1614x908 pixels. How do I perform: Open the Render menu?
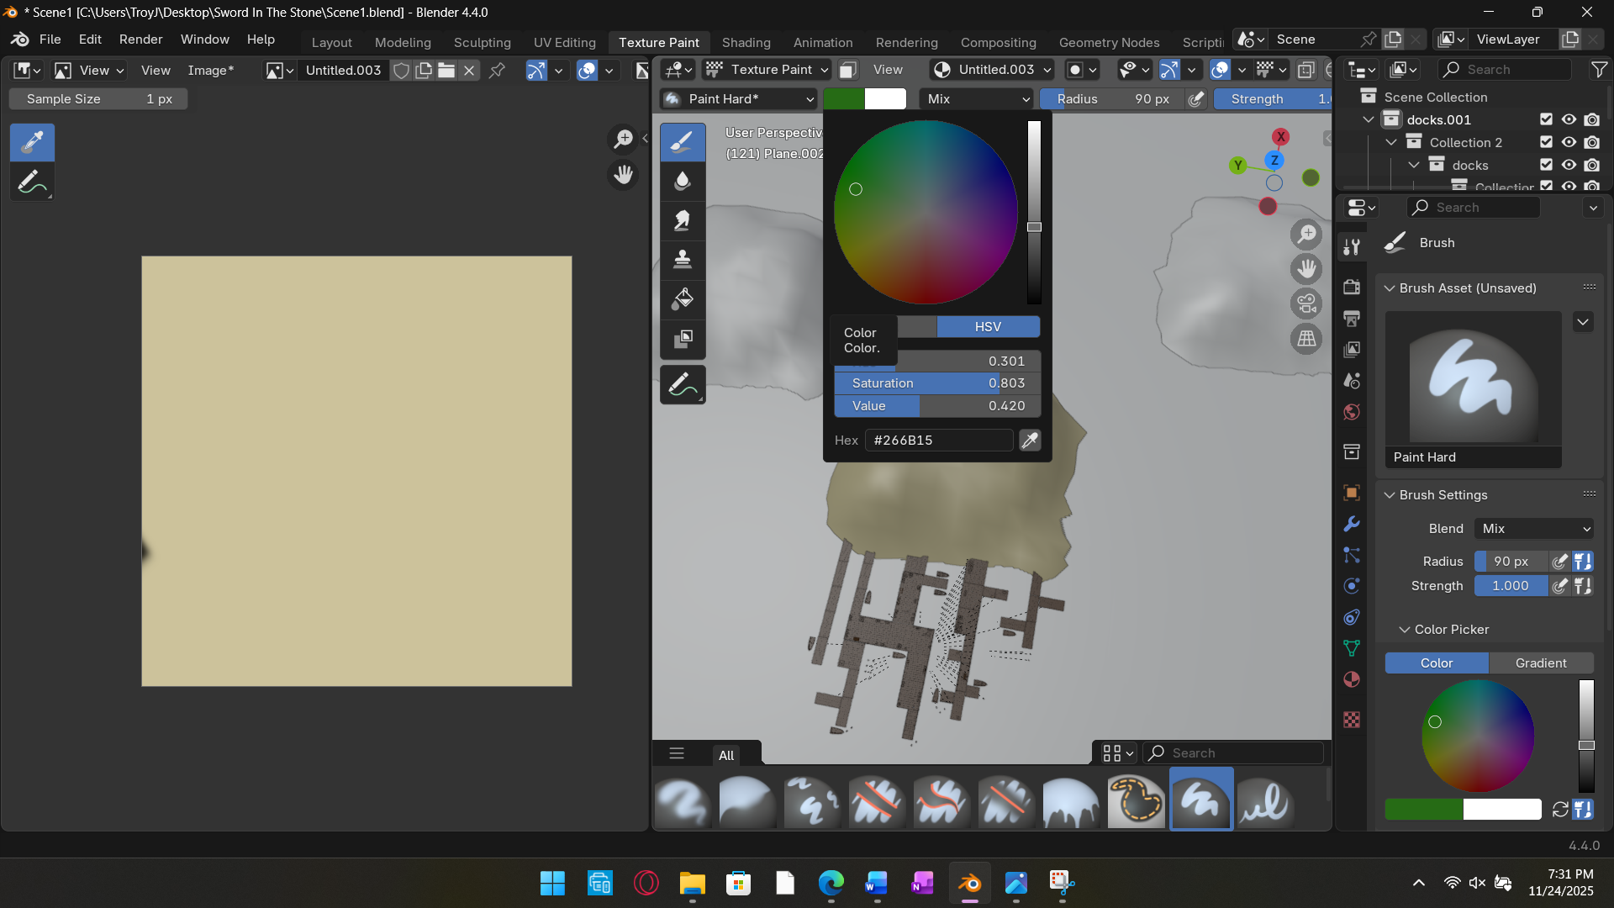pyautogui.click(x=140, y=40)
